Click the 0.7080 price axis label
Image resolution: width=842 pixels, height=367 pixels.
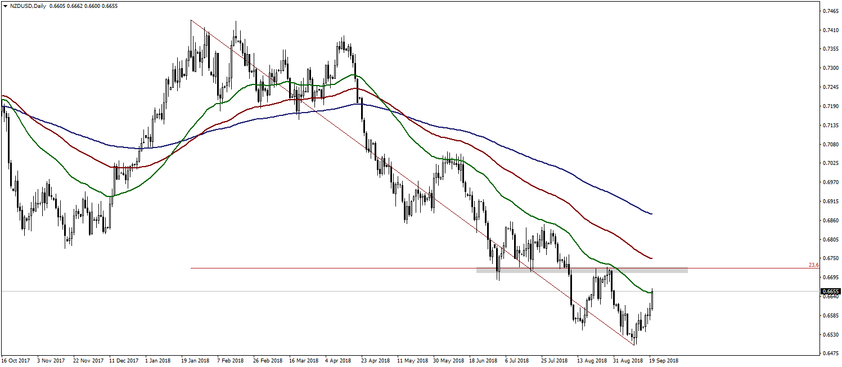830,145
